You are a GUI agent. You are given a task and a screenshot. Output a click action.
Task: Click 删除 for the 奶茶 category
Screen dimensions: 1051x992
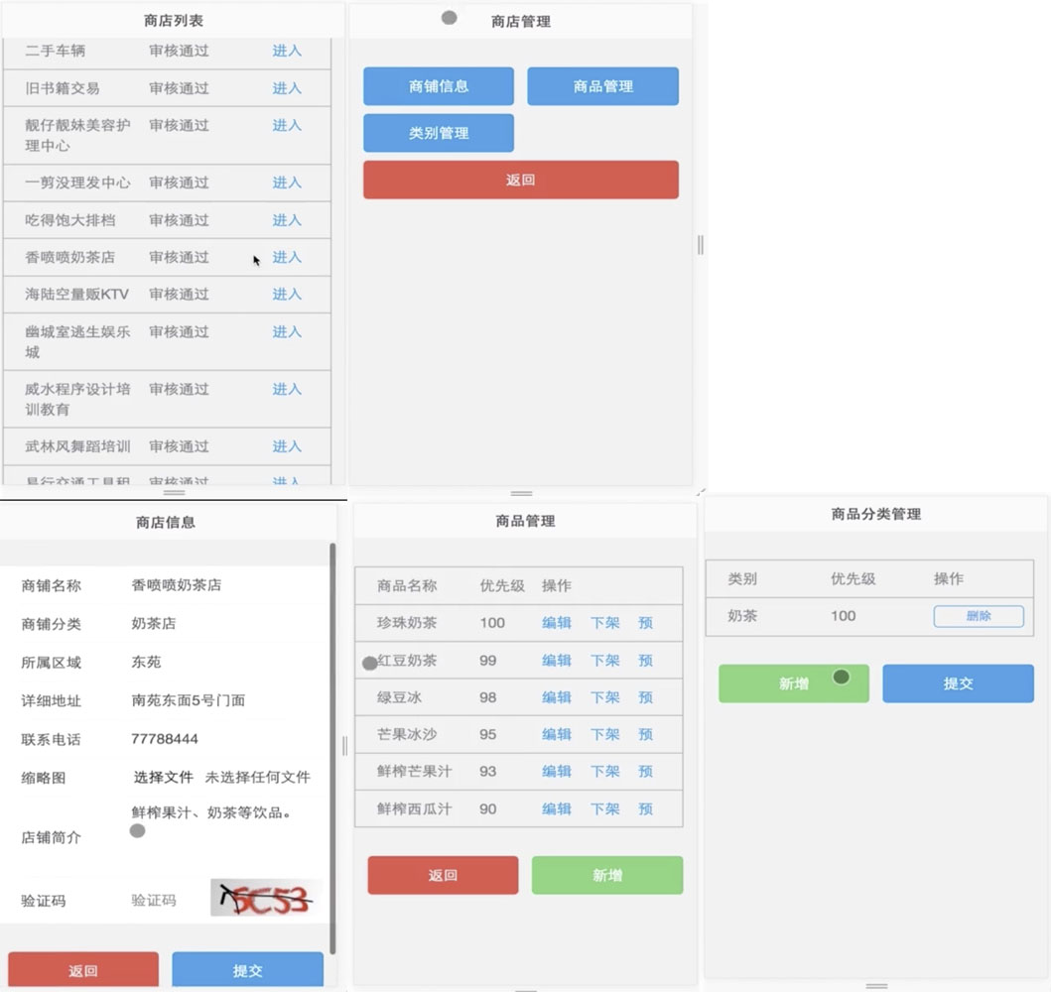pos(979,616)
